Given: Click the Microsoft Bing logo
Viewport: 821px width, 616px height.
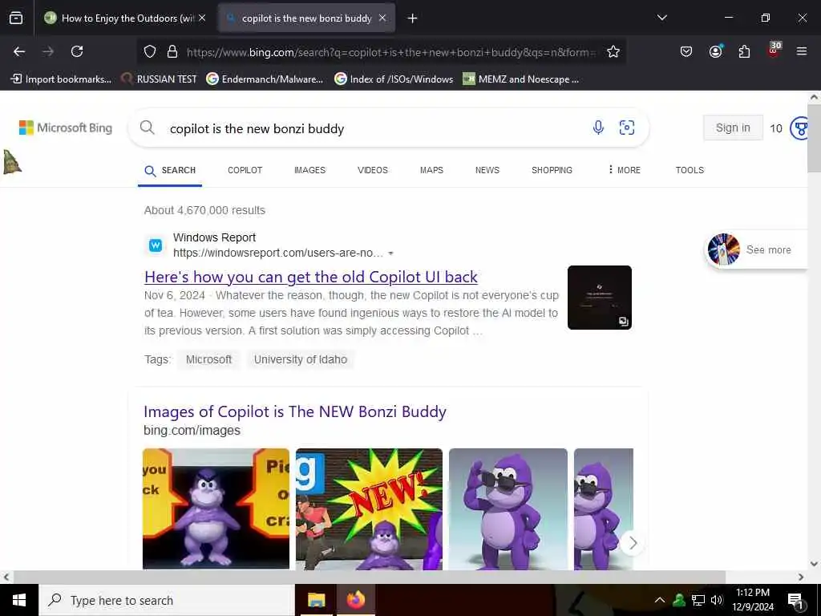Looking at the screenshot, I should (66, 128).
